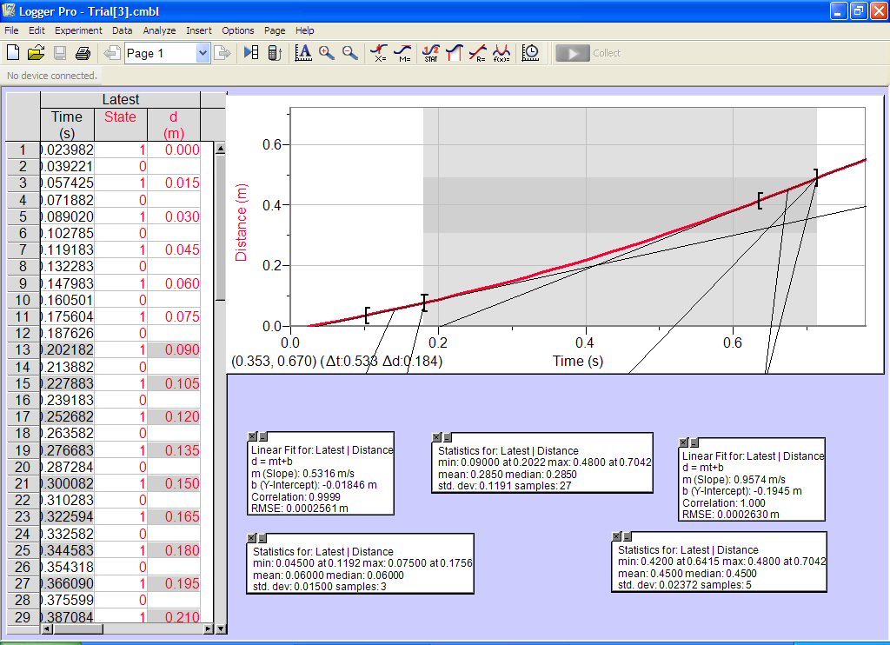Expand the Page 1 dropdown
The height and width of the screenshot is (645, 890).
coord(203,53)
